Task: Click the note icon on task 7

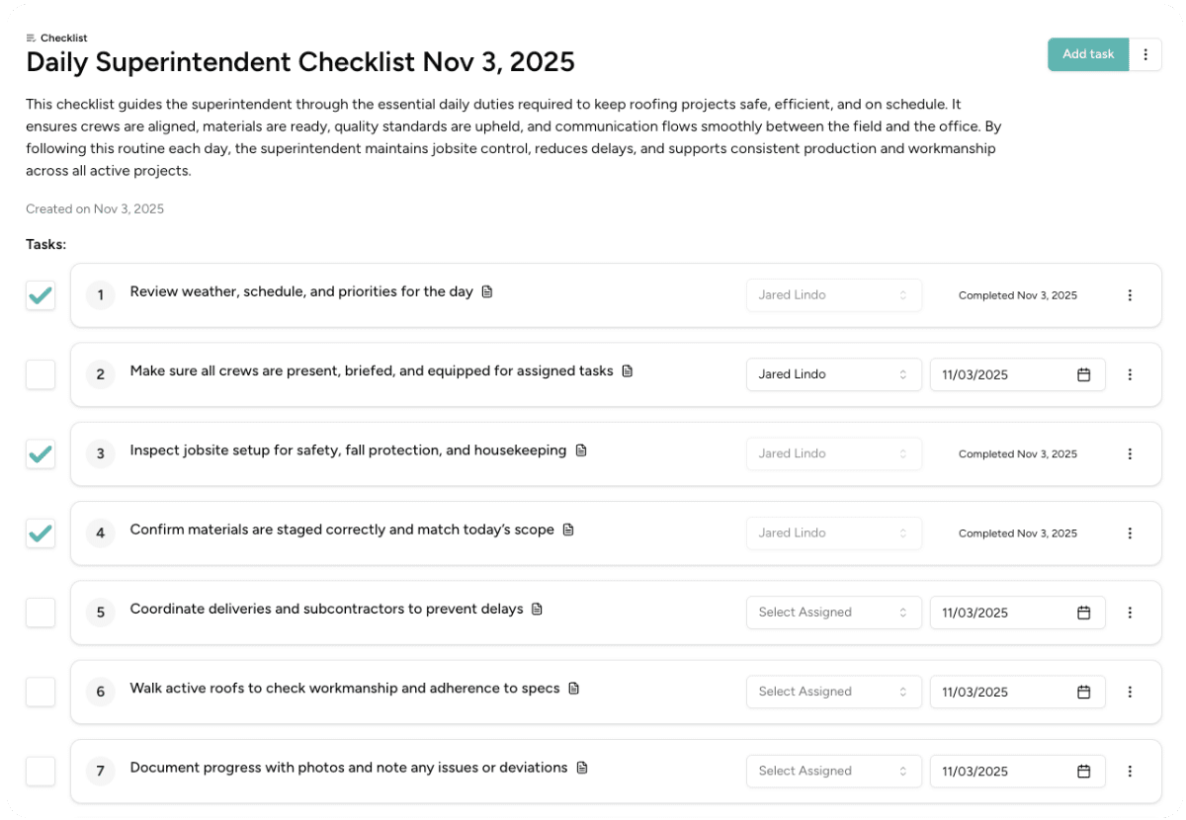Action: click(x=581, y=768)
